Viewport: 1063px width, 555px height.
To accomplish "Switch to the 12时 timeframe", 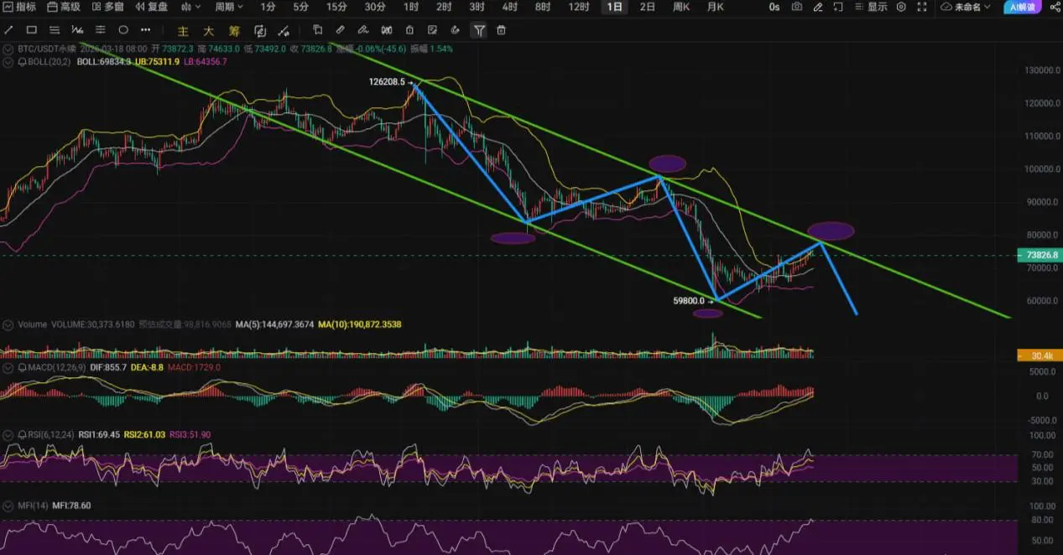I will 578,7.
